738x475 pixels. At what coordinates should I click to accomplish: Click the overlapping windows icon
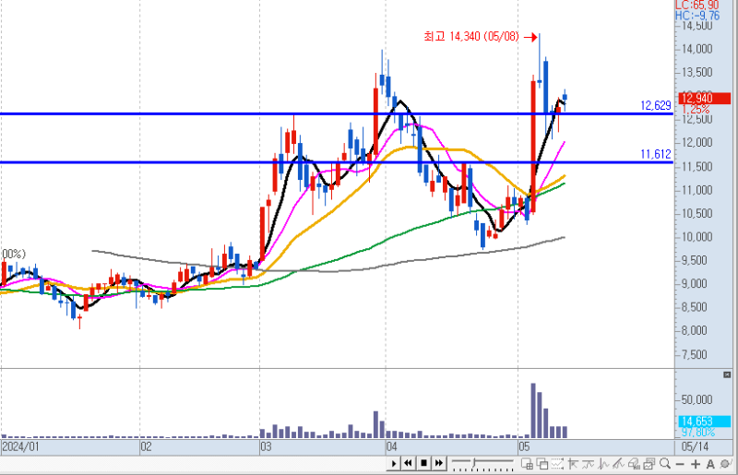pos(542,463)
